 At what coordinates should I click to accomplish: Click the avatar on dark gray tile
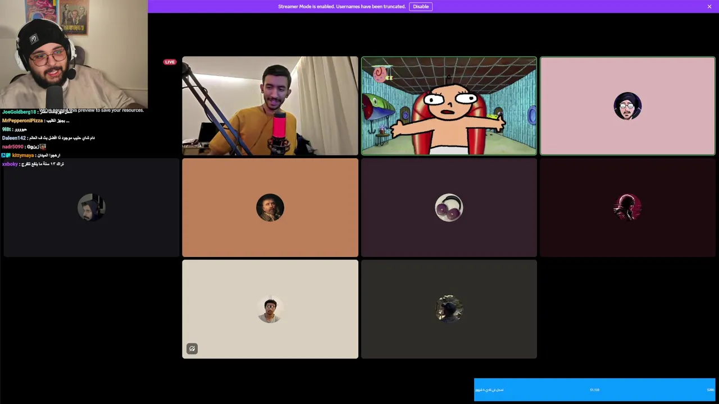[x=449, y=309]
